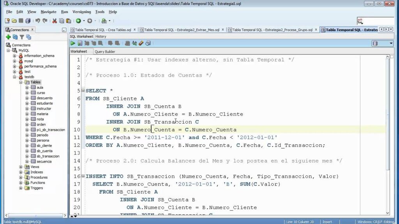Expand the Views folder
399x224 pixels.
[x=21, y=167]
